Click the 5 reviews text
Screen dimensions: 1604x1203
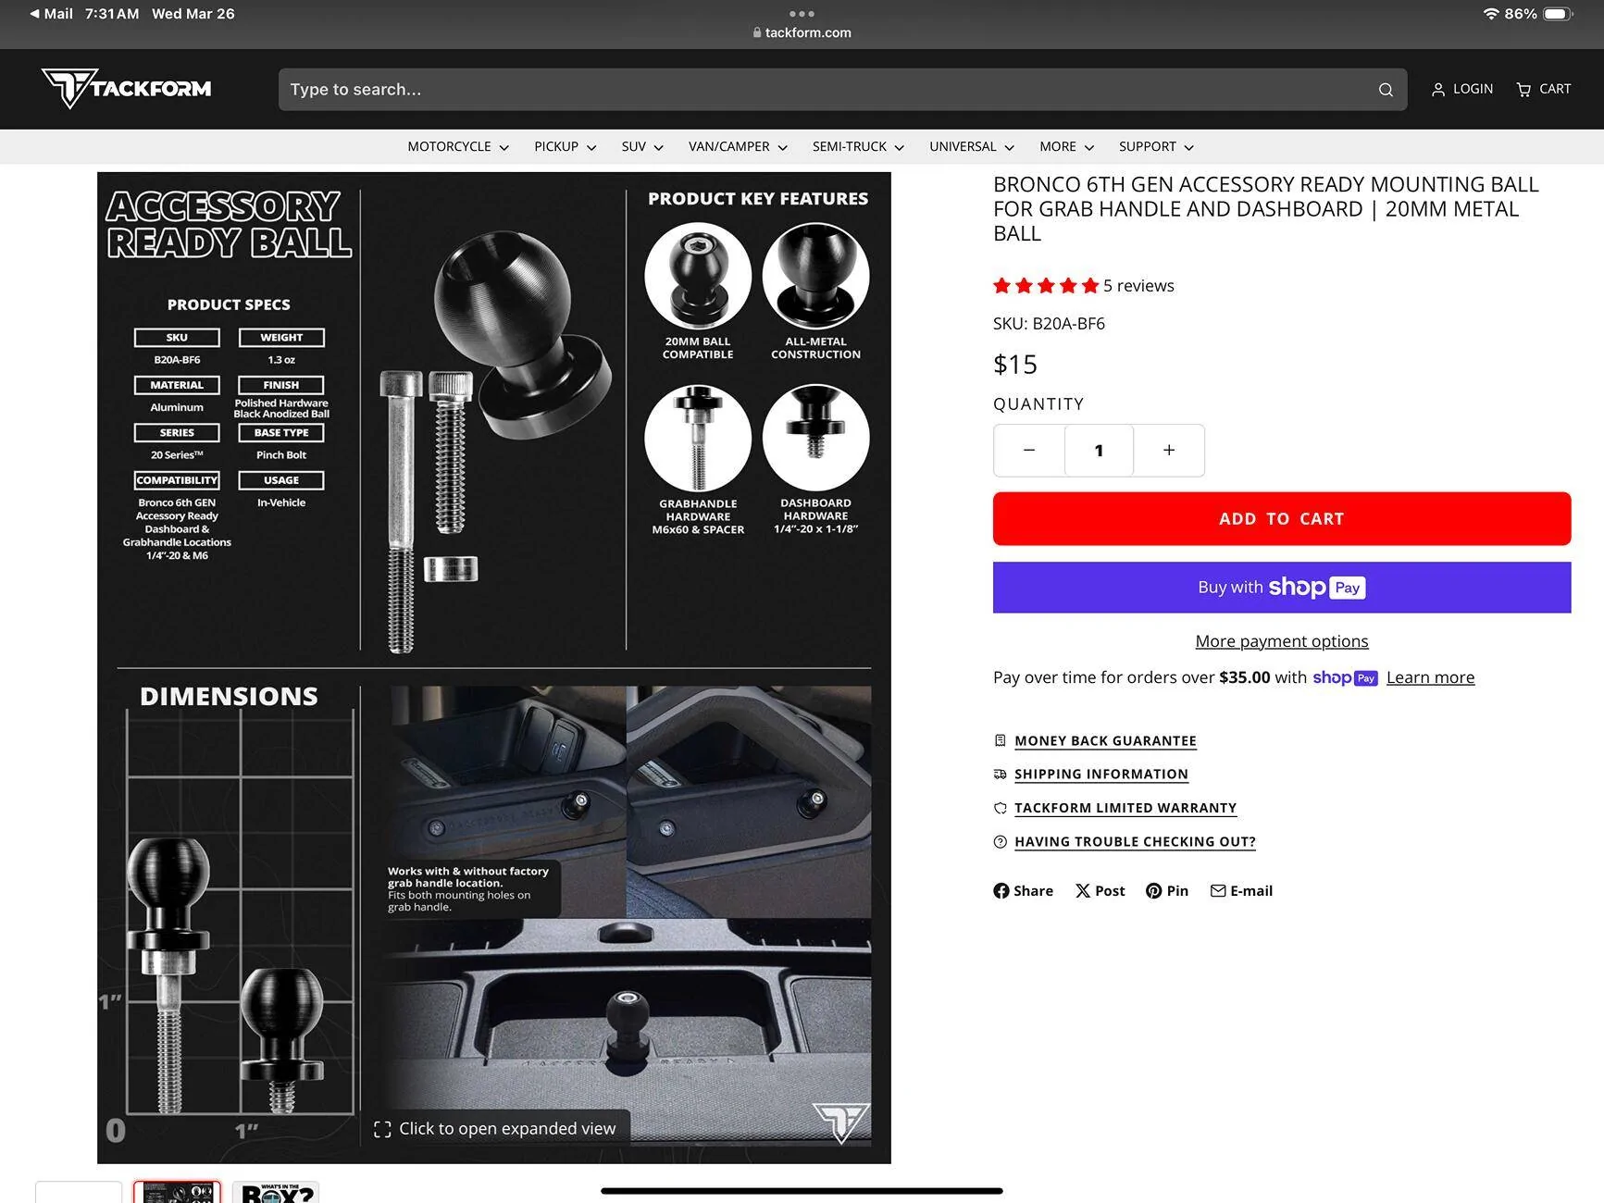[1138, 286]
